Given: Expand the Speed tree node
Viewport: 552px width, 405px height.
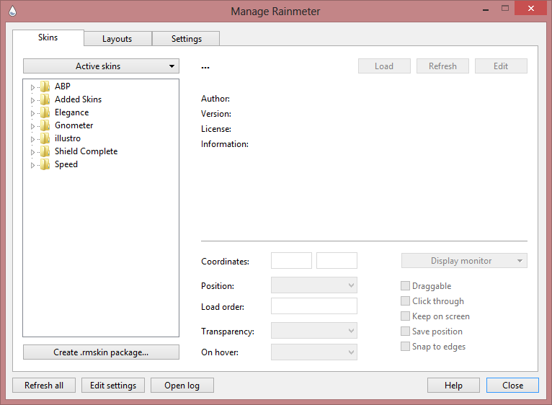Looking at the screenshot, I should click(x=32, y=165).
